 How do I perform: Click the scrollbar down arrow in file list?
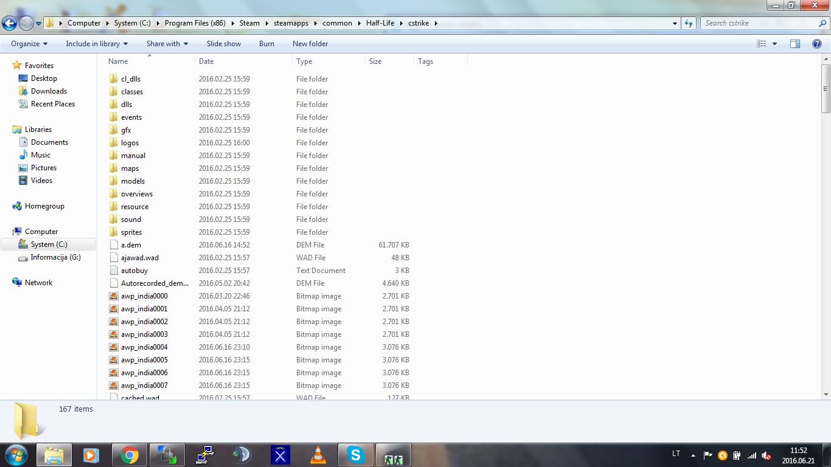[826, 394]
